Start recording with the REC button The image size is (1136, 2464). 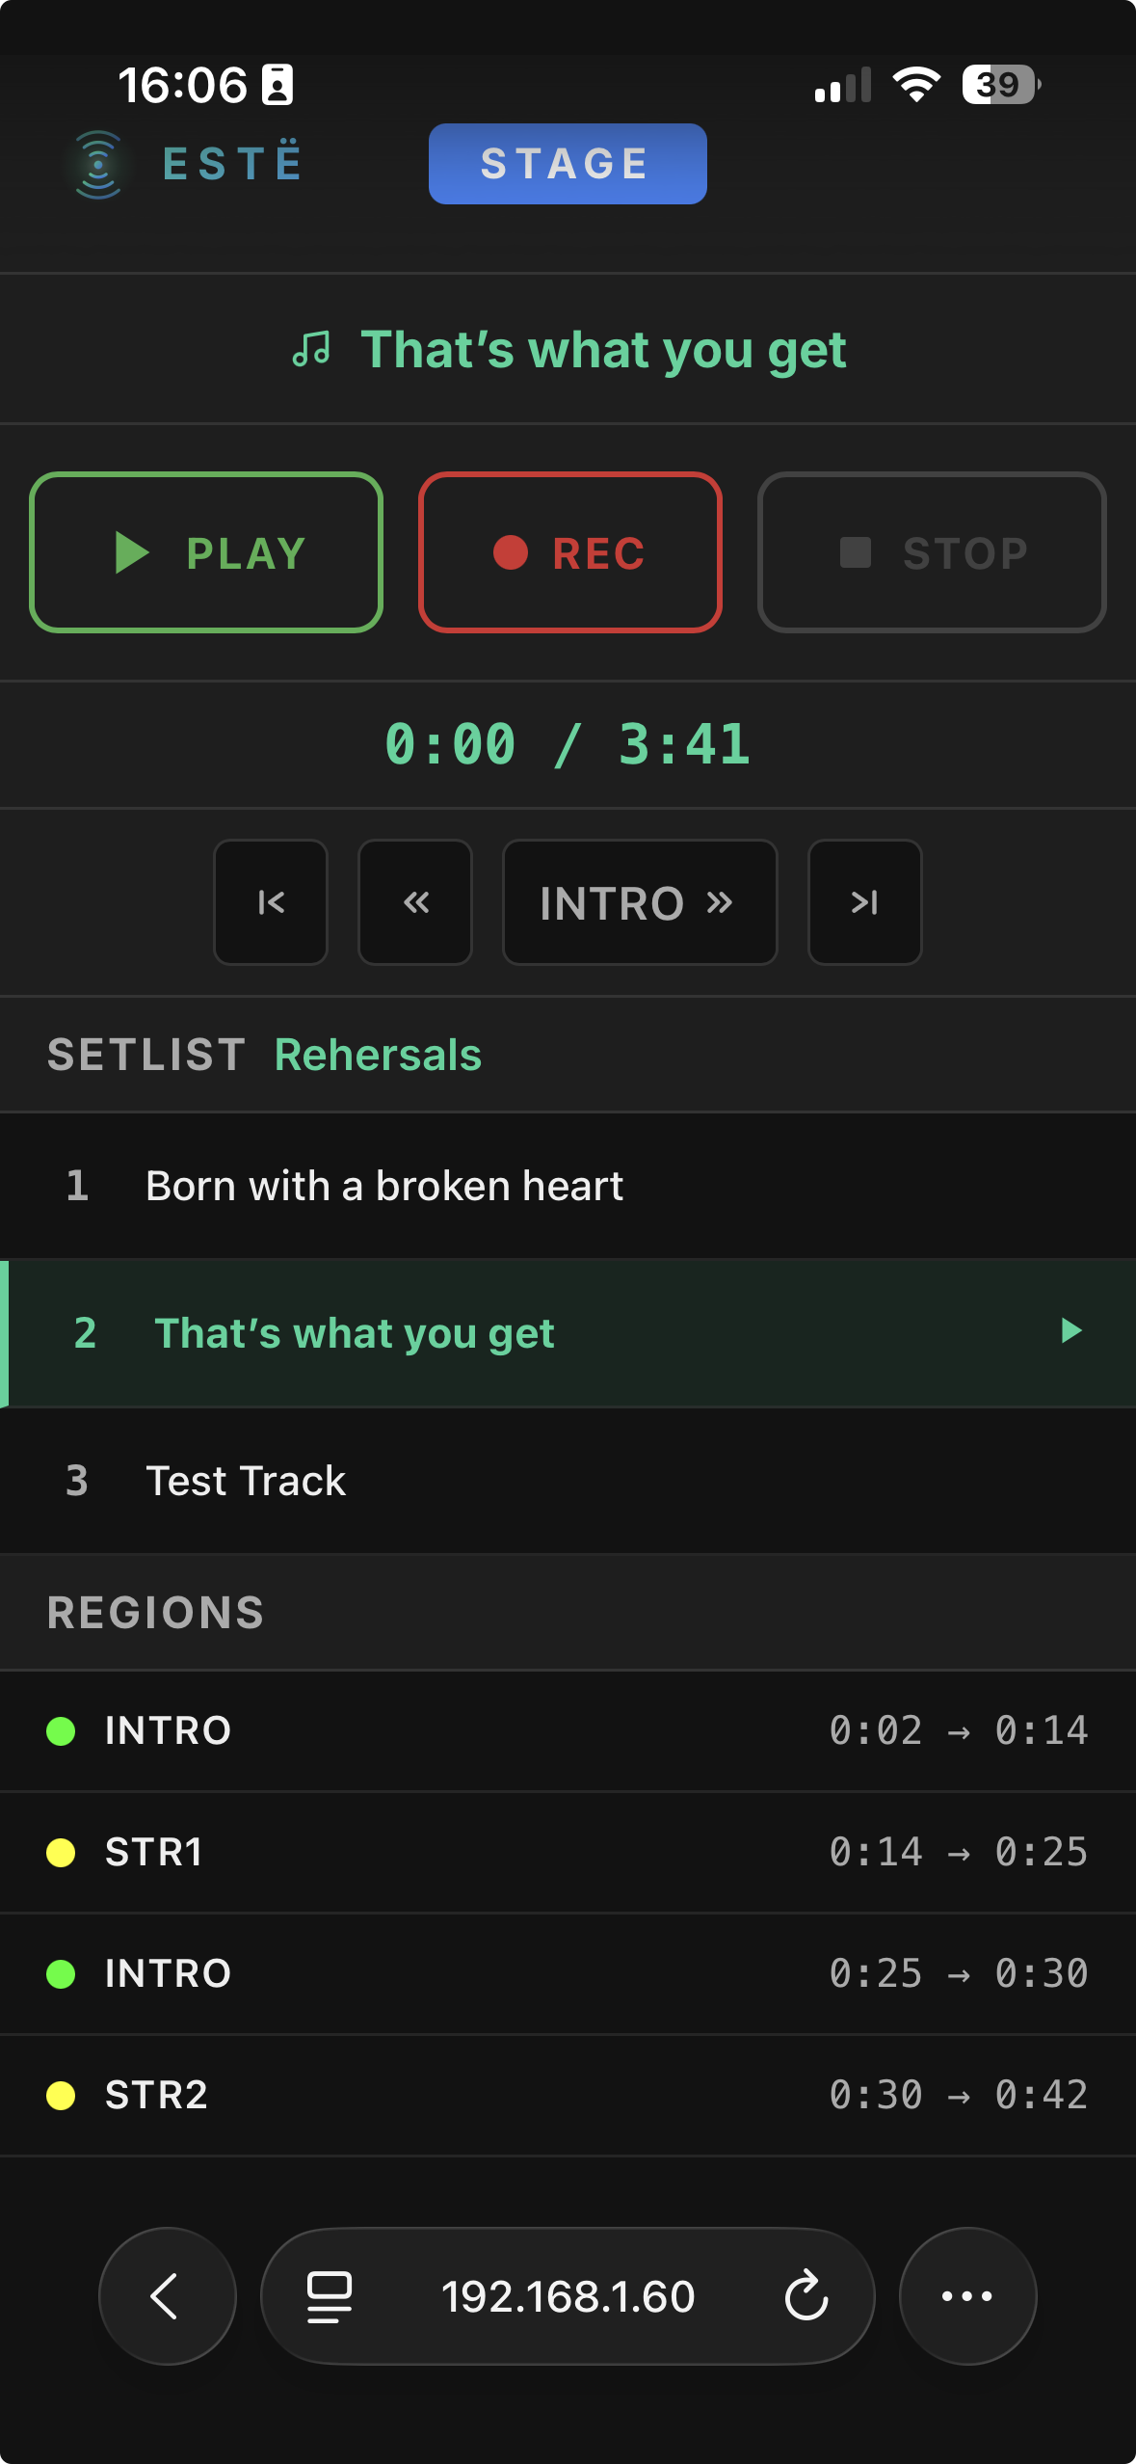(x=569, y=551)
